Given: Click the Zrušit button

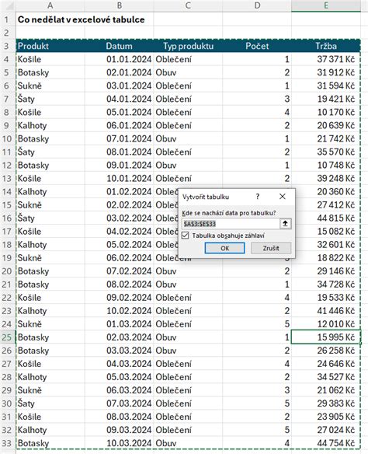Looking at the screenshot, I should [x=271, y=248].
